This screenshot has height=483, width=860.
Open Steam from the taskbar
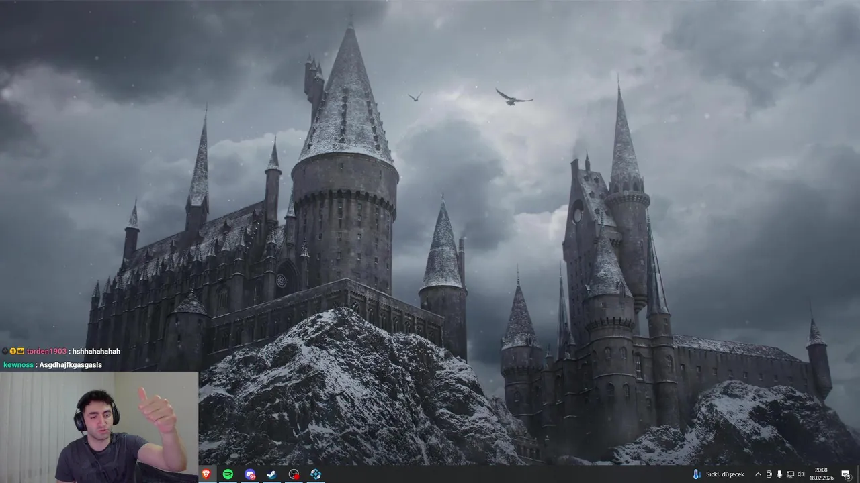(x=271, y=474)
